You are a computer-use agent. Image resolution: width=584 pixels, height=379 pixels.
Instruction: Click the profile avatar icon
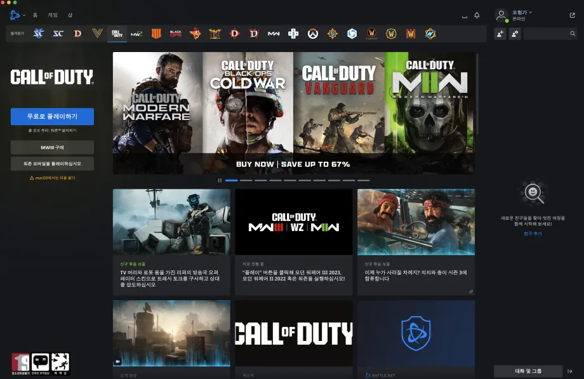coord(501,15)
